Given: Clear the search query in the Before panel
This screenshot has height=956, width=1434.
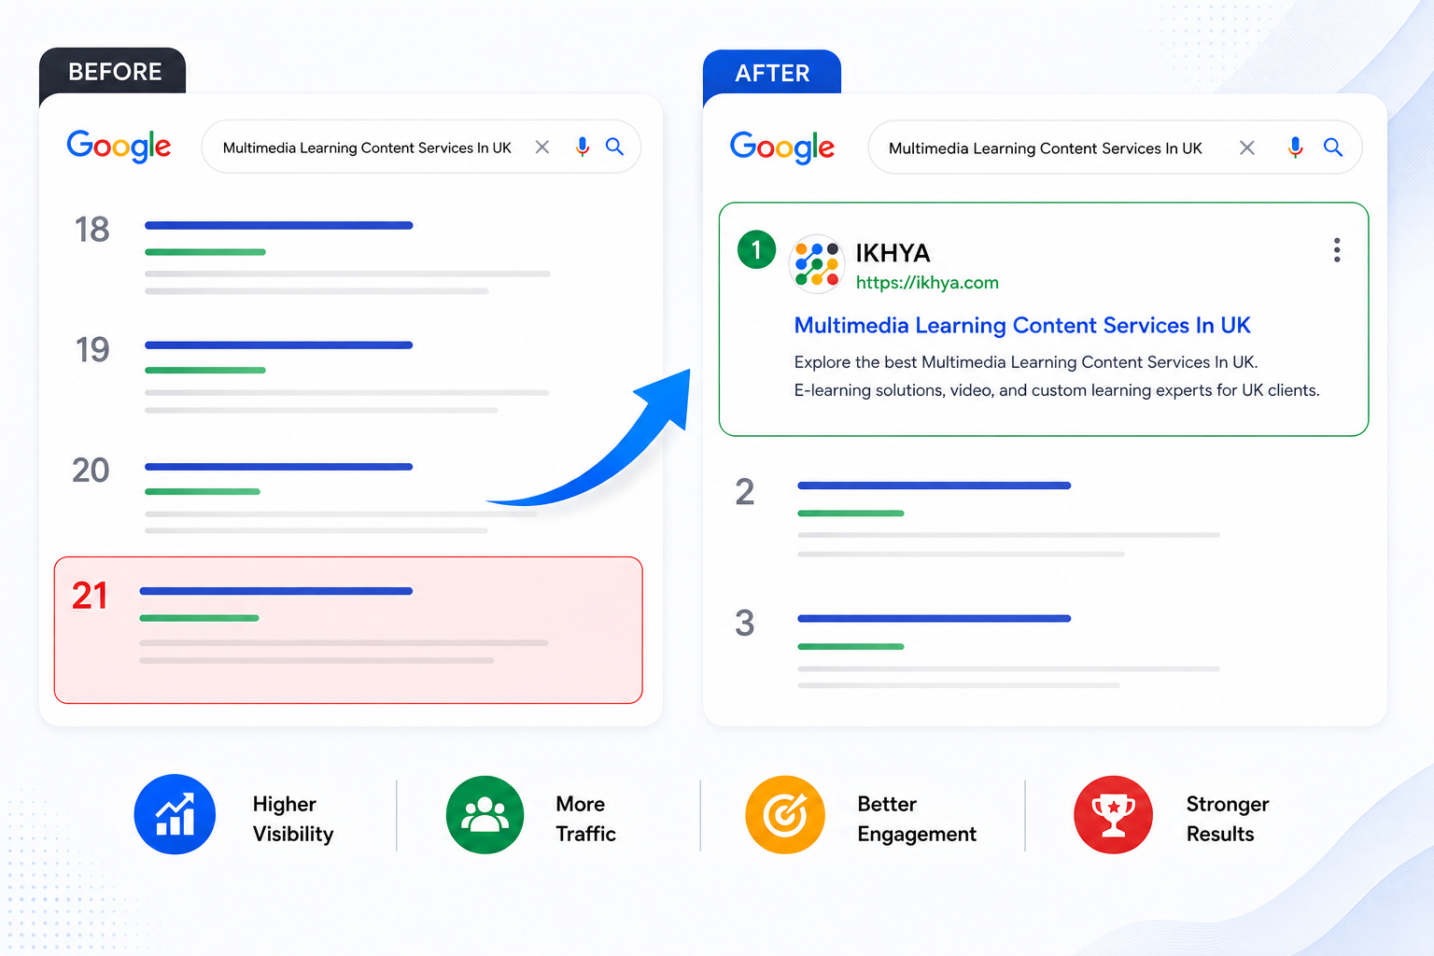Looking at the screenshot, I should point(542,147).
